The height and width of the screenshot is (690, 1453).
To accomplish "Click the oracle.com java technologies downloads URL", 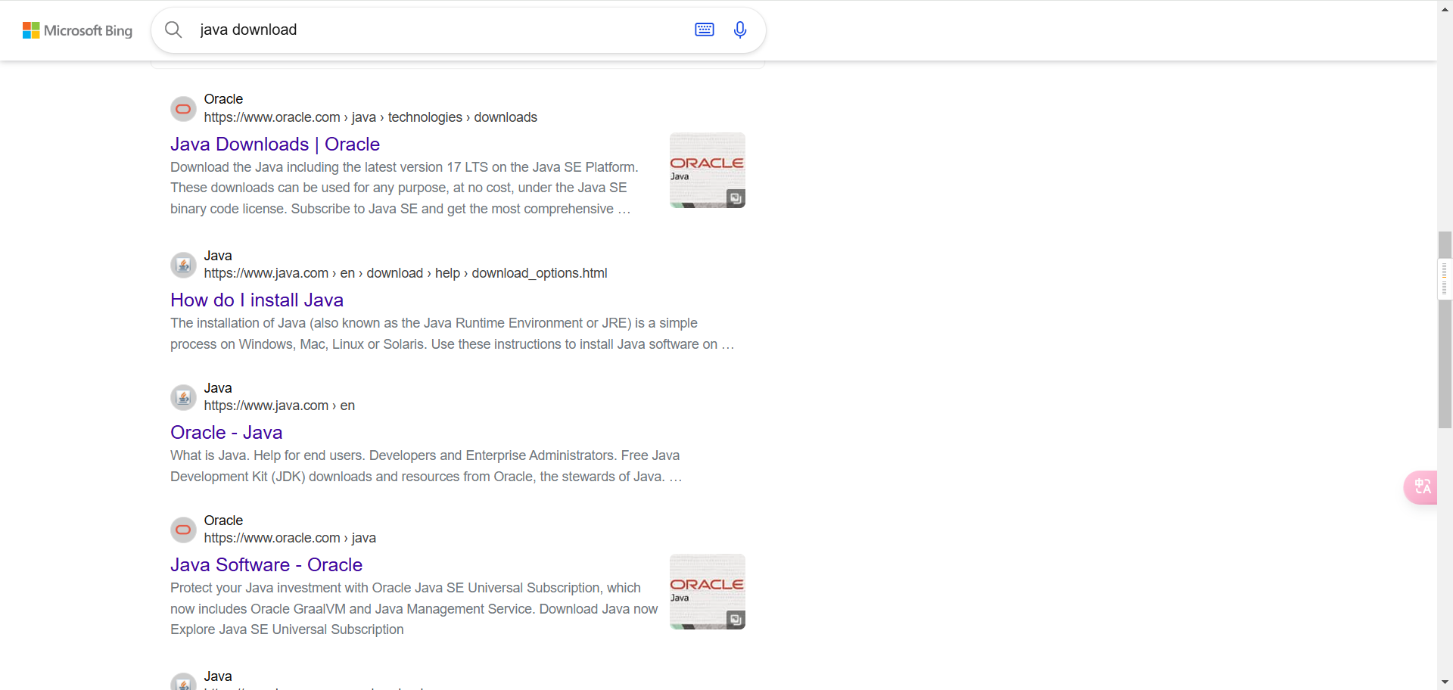I will click(371, 117).
